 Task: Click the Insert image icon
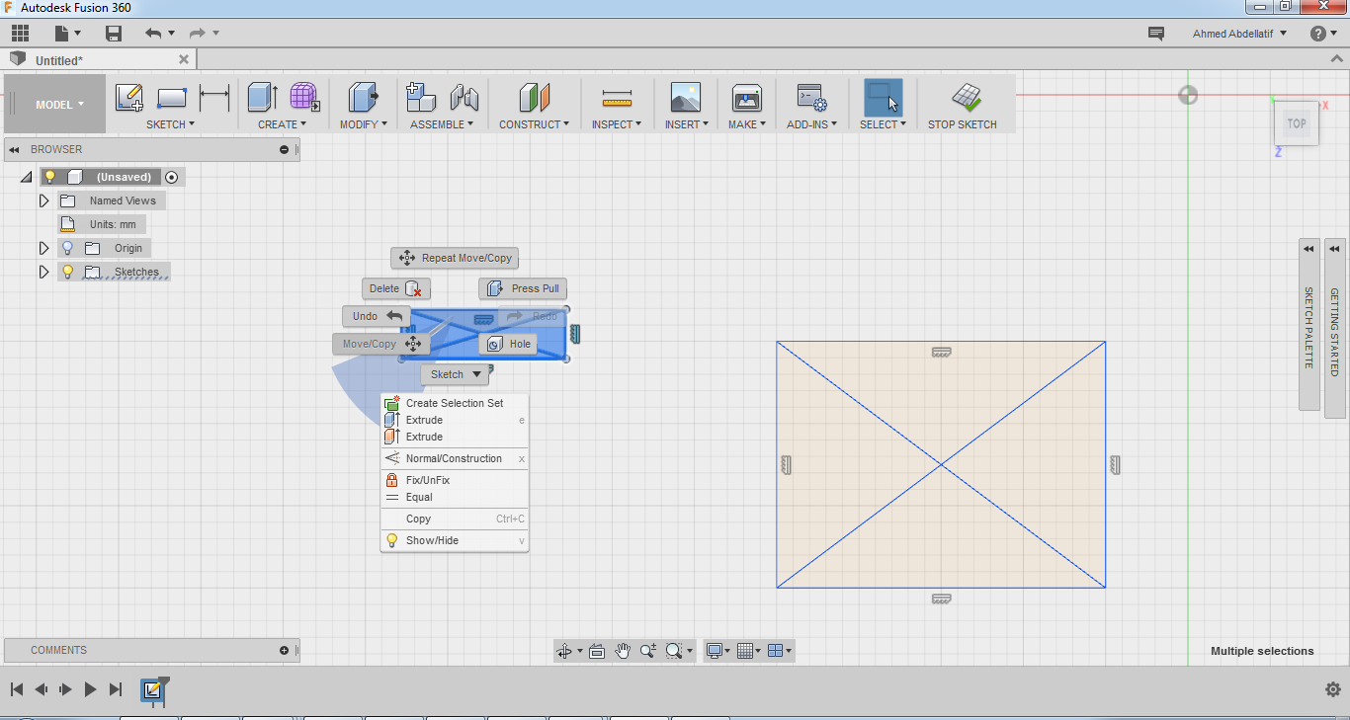685,98
